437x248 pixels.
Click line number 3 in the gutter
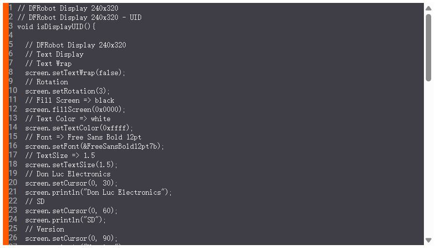(x=11, y=26)
